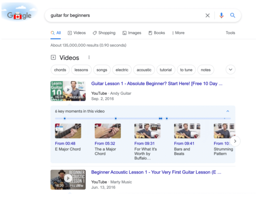Clear the search box with X icon
Screen dimensions: 259x202
coord(208,15)
